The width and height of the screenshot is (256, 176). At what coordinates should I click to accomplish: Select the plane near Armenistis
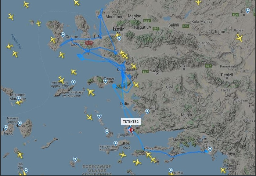[61, 80]
